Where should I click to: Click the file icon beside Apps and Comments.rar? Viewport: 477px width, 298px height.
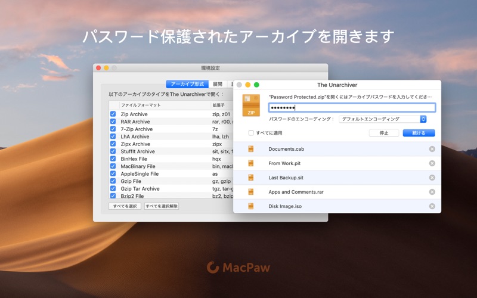click(250, 192)
